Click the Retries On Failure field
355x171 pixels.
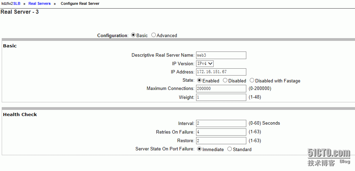pyautogui.click(x=221, y=132)
